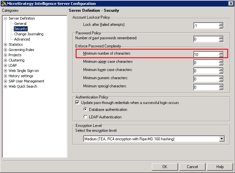Open Help for this dialog
Screen dimensions: 235x173
pyautogui.click(x=220, y=167)
